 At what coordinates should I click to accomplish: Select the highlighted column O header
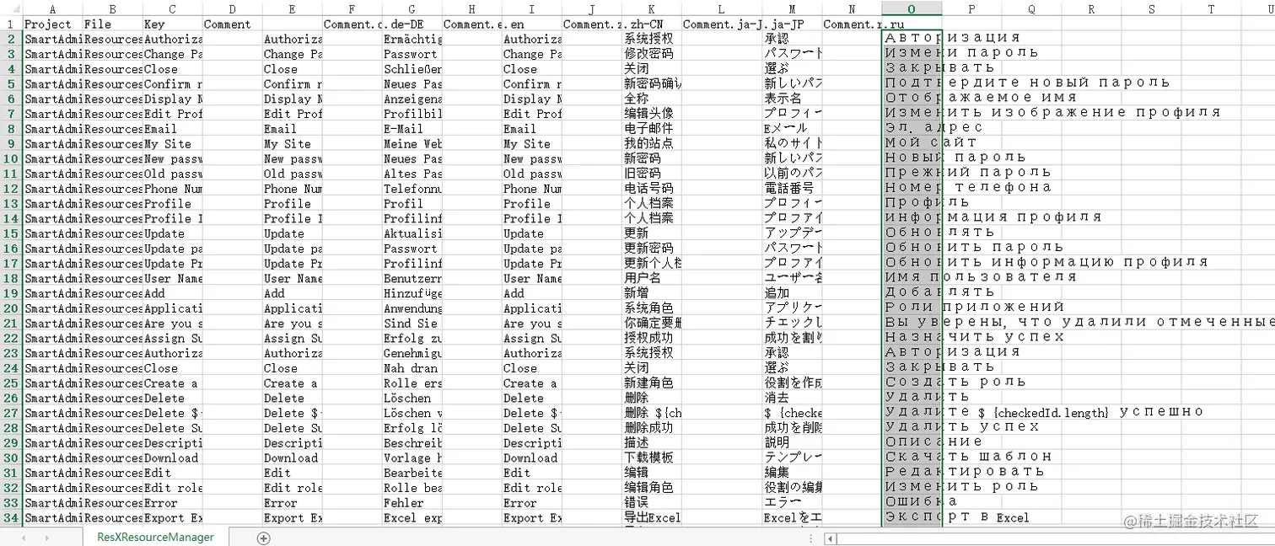tap(912, 9)
